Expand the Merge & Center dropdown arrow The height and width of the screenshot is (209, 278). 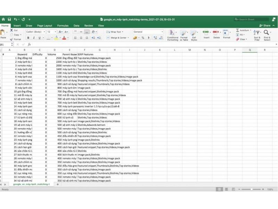click(x=128, y=38)
